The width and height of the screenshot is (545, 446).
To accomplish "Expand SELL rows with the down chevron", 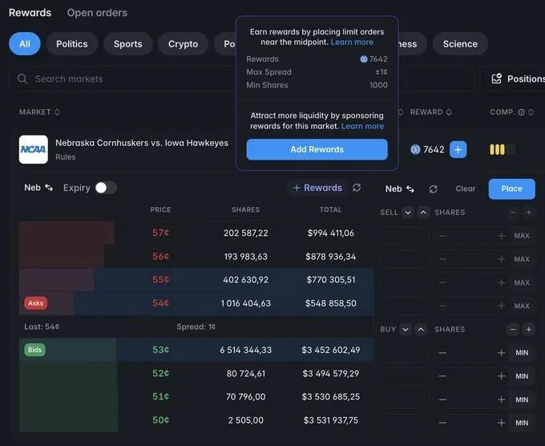I will click(408, 213).
